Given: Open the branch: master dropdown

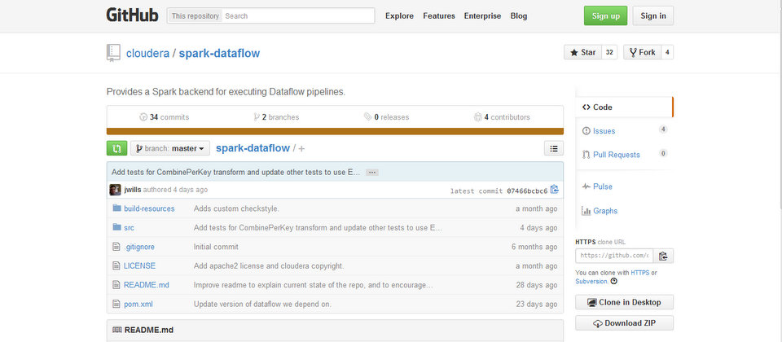Looking at the screenshot, I should coord(170,148).
